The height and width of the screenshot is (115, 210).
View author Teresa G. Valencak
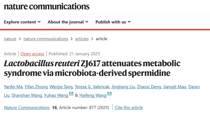point(92,87)
